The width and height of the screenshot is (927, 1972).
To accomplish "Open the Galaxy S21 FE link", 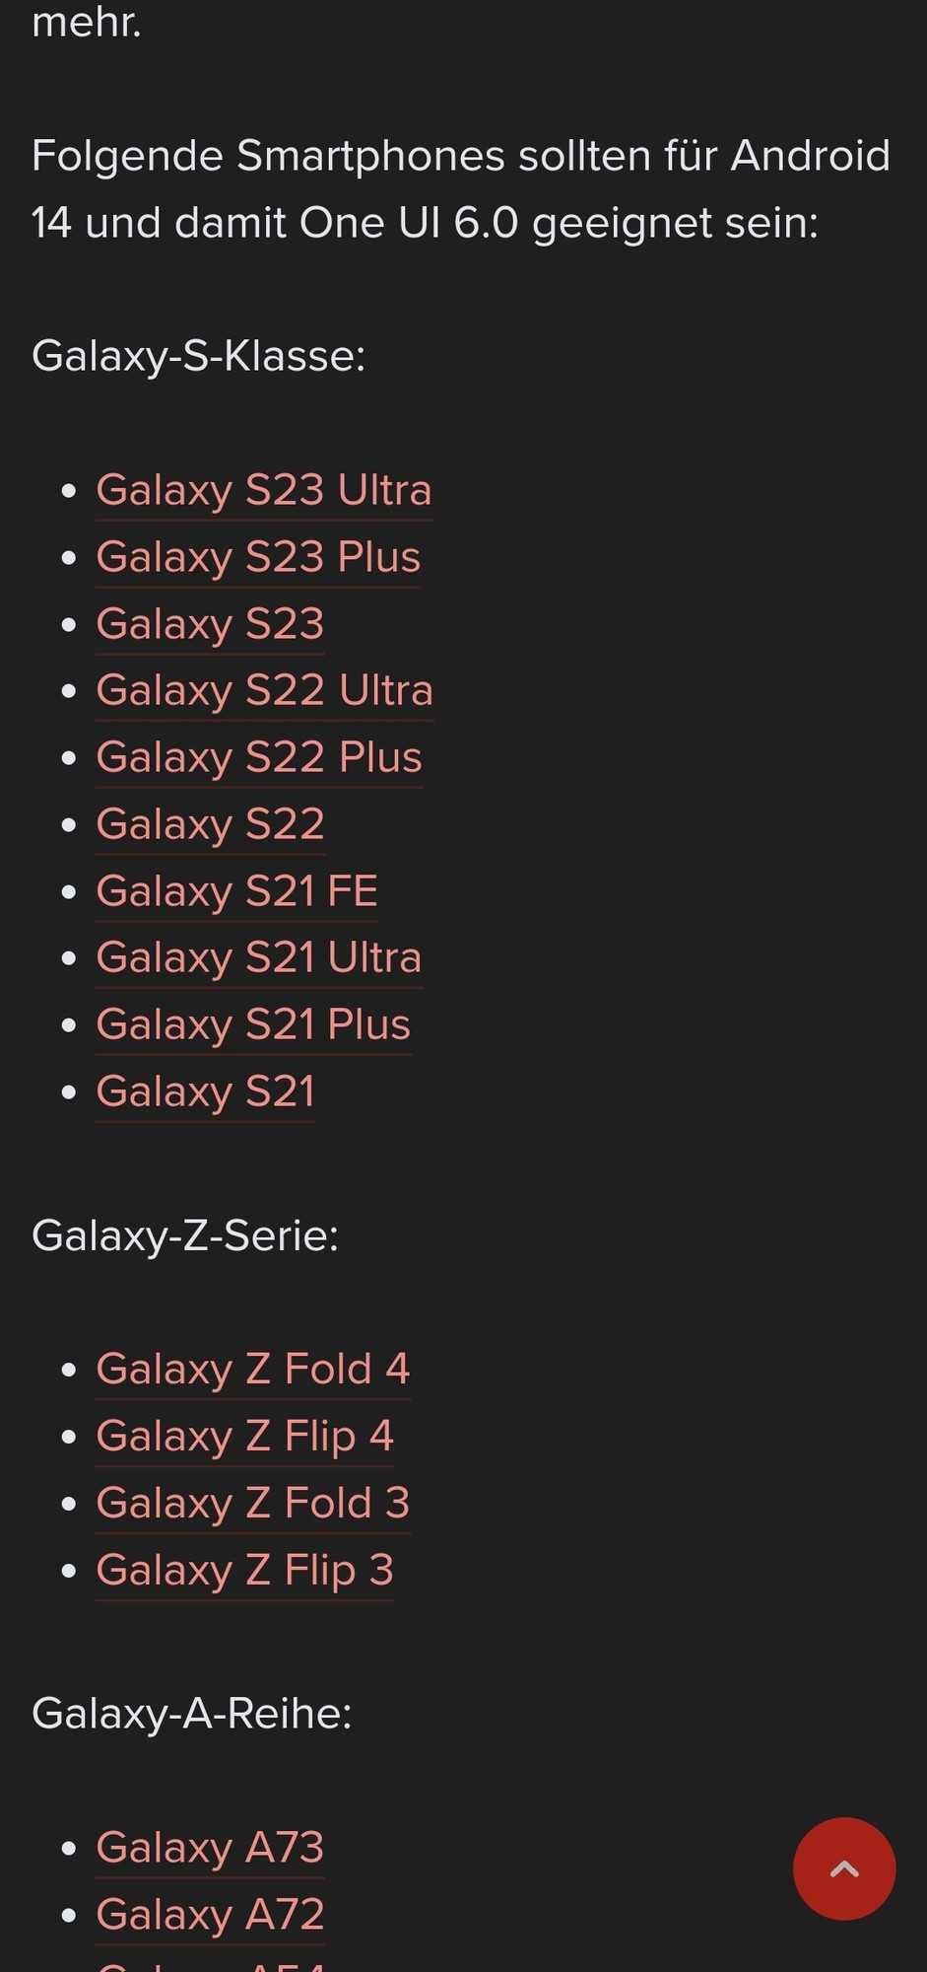I will point(236,891).
